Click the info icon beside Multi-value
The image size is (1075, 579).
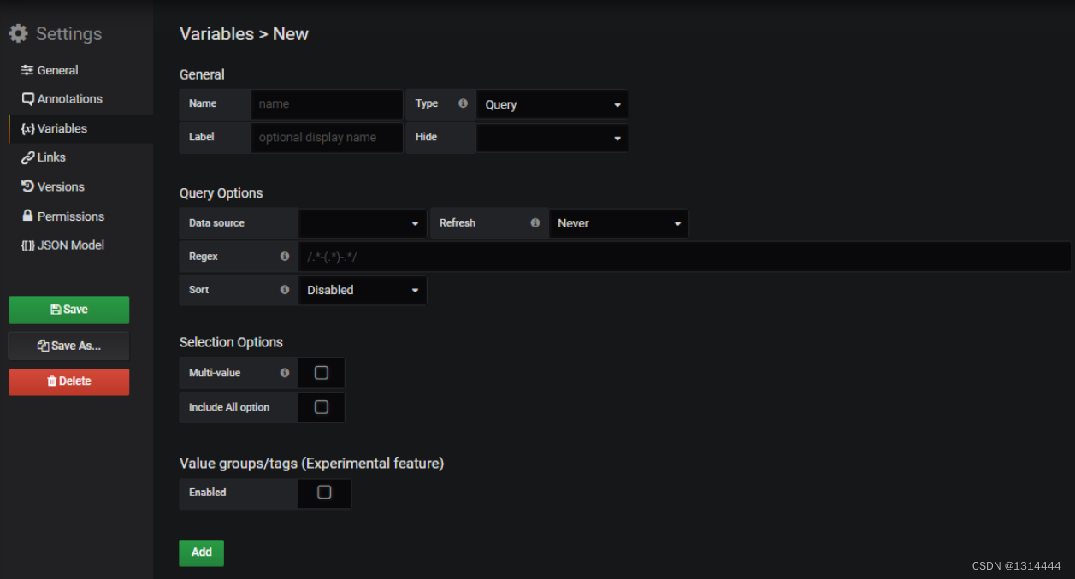tap(284, 373)
